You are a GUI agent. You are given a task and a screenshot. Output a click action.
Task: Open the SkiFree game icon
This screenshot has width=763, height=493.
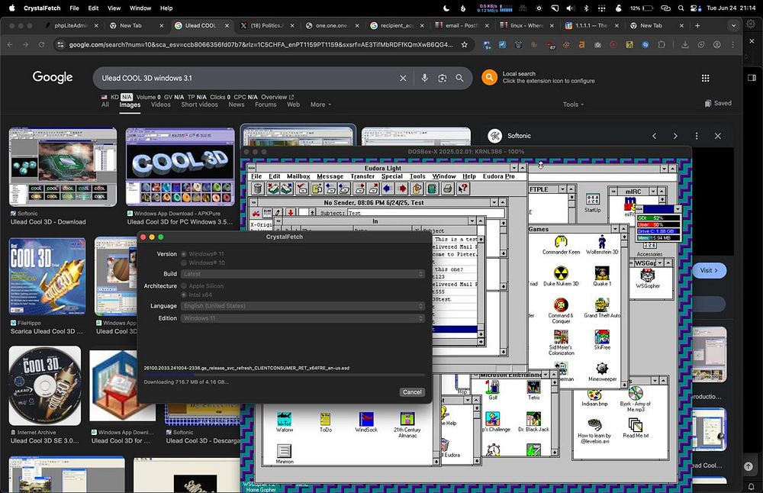click(601, 337)
